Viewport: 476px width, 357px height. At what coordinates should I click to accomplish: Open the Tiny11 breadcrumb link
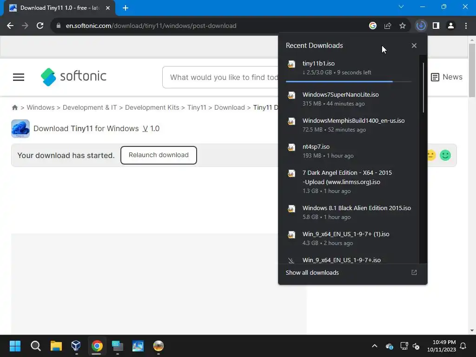[x=197, y=107]
